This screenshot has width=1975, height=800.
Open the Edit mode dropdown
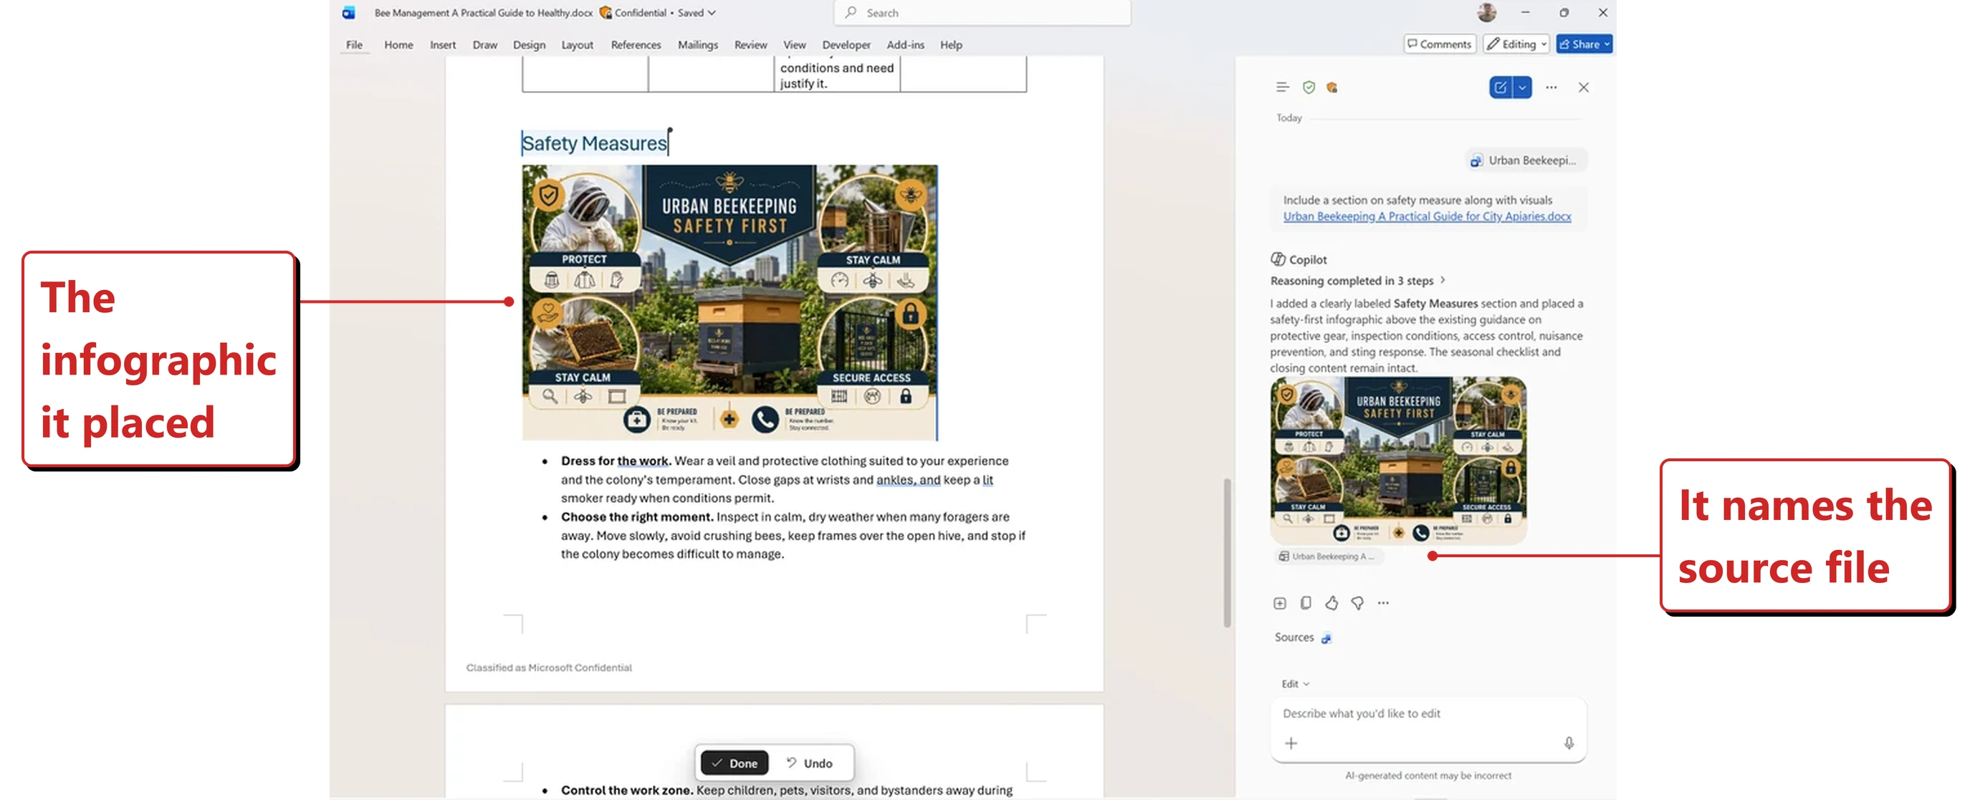[1295, 683]
